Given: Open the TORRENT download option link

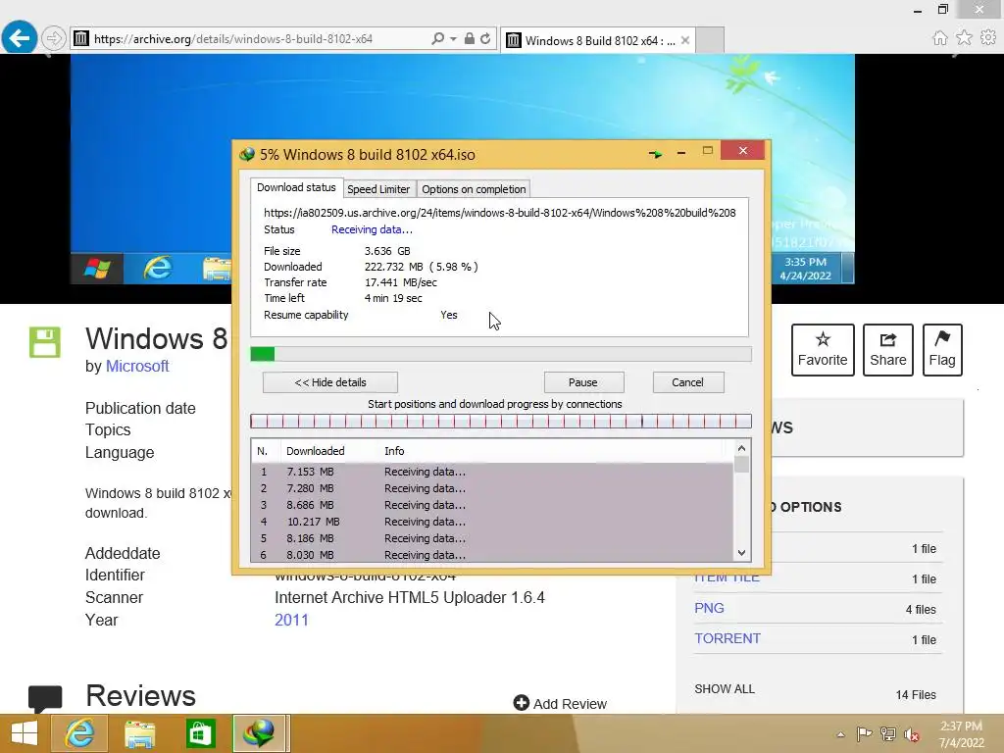Looking at the screenshot, I should [728, 638].
